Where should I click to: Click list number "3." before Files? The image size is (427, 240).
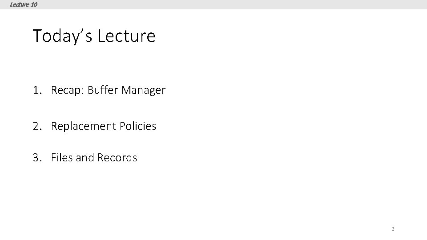pos(37,158)
